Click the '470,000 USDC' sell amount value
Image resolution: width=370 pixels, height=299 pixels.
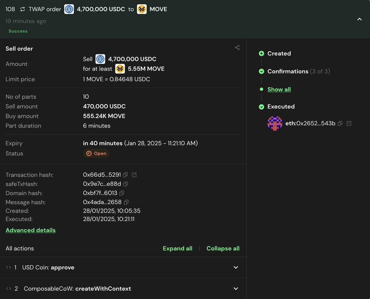point(104,106)
